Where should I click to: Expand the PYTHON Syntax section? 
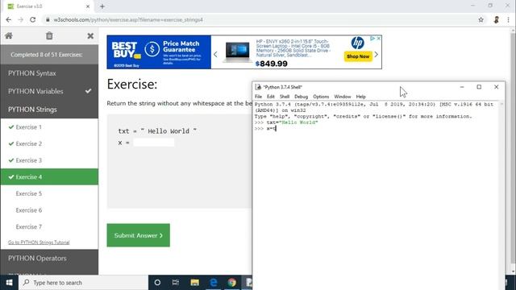coord(49,73)
